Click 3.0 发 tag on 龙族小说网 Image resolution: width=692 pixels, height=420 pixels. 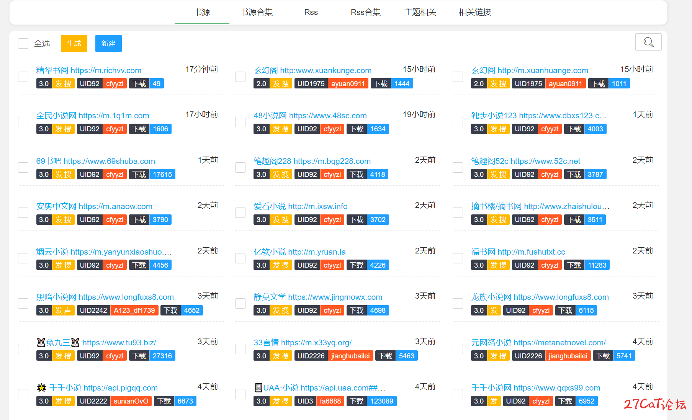(486, 310)
